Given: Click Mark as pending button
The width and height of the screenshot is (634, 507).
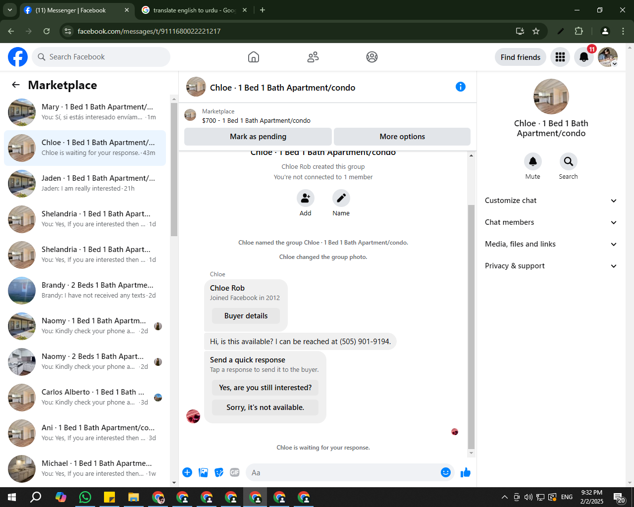Looking at the screenshot, I should [x=258, y=137].
